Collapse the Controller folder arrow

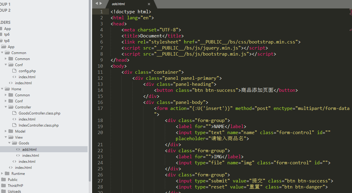[x=6, y=107]
